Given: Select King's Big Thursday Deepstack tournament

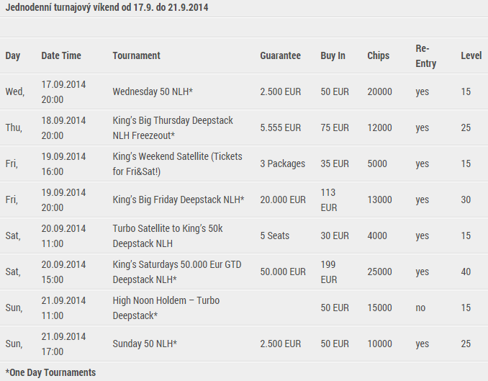Looking at the screenshot, I should [173, 127].
